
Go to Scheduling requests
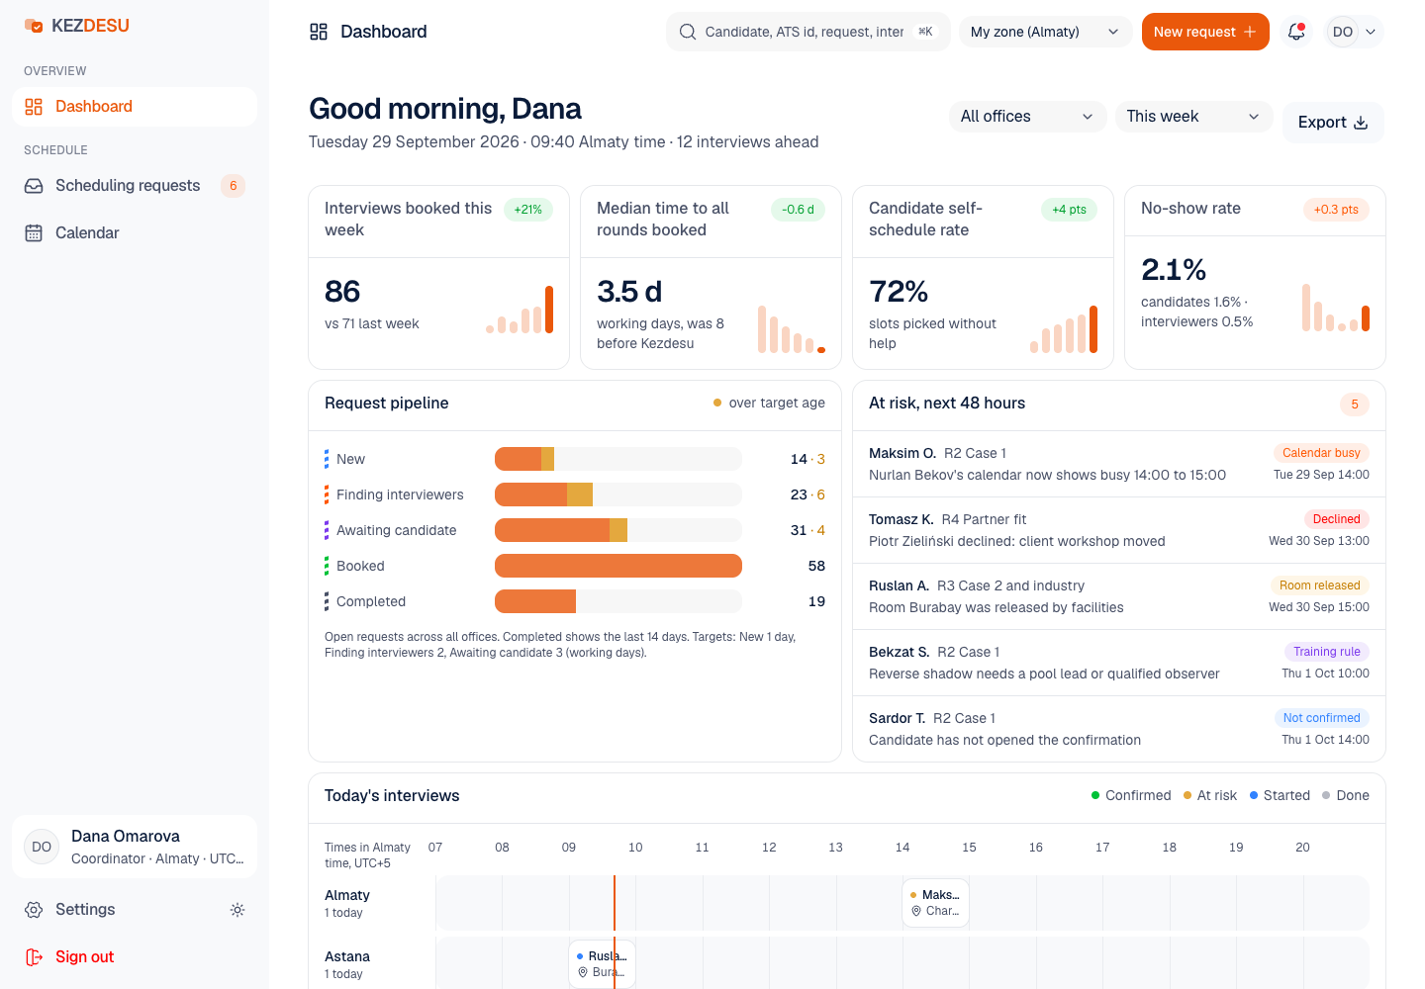(135, 186)
